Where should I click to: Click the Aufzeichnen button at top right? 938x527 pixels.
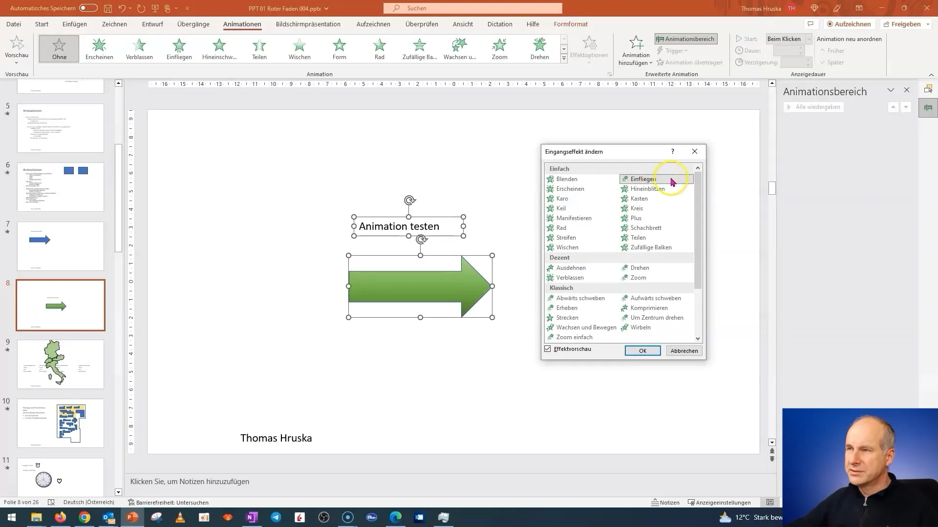[849, 24]
